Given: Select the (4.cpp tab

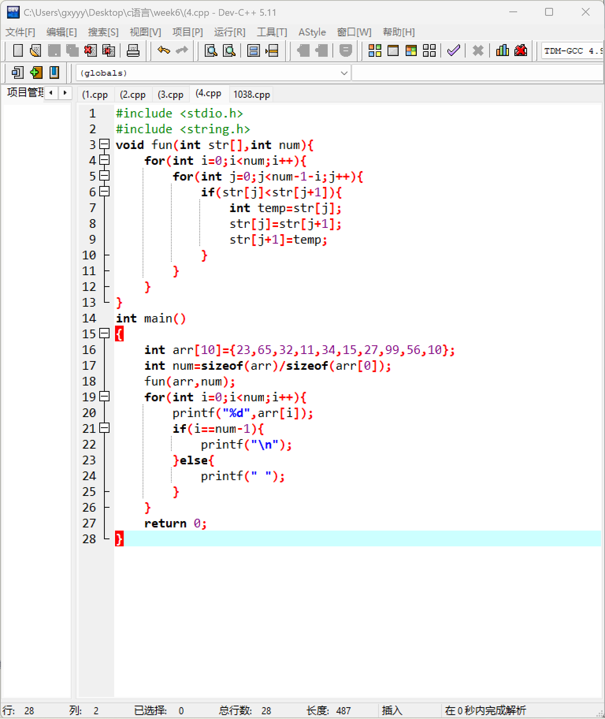Looking at the screenshot, I should [208, 93].
